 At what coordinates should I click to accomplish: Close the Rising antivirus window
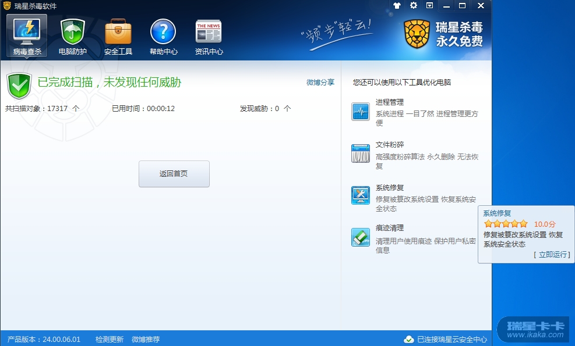tap(481, 5)
